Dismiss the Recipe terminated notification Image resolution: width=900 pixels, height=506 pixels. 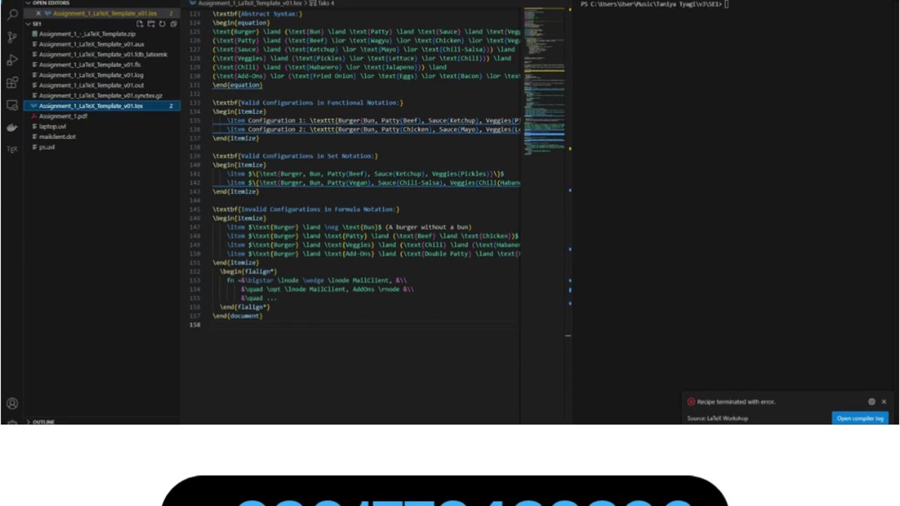(x=884, y=402)
